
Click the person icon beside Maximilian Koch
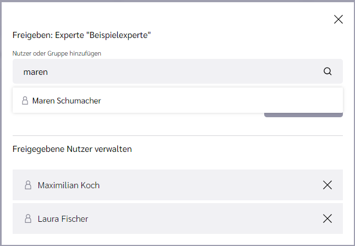click(28, 185)
